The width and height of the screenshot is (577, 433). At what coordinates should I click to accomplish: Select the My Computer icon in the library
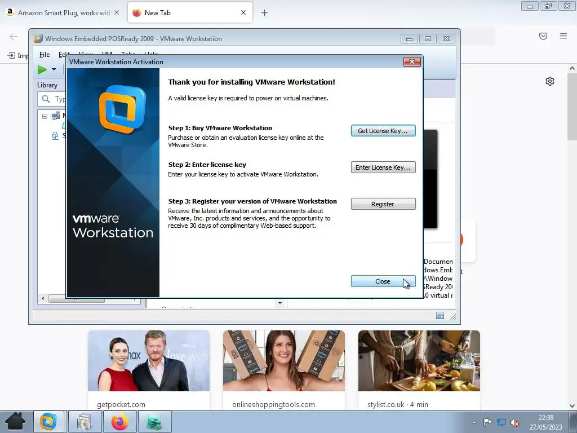(x=55, y=116)
